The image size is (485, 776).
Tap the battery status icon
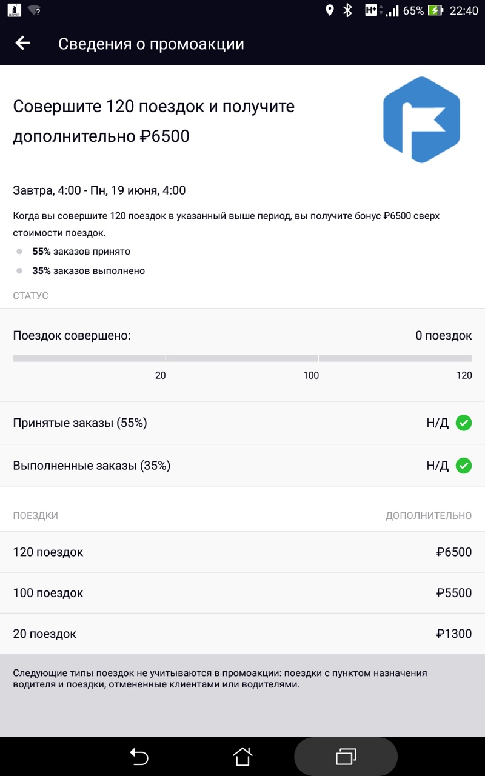(435, 10)
